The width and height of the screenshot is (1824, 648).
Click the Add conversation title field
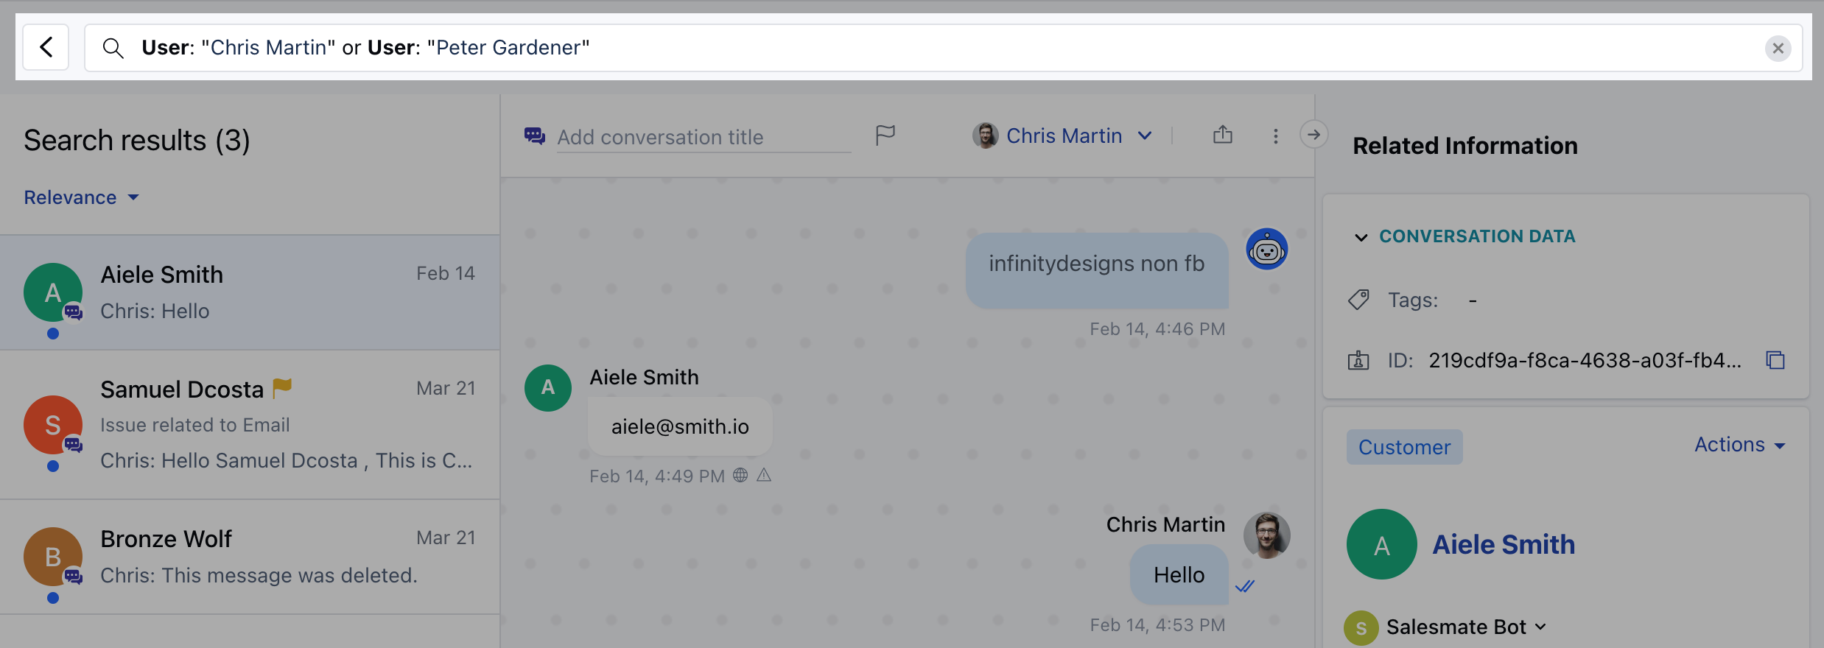[x=704, y=137]
